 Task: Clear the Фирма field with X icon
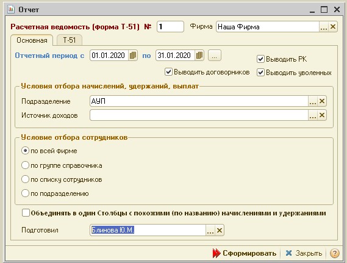point(332,27)
